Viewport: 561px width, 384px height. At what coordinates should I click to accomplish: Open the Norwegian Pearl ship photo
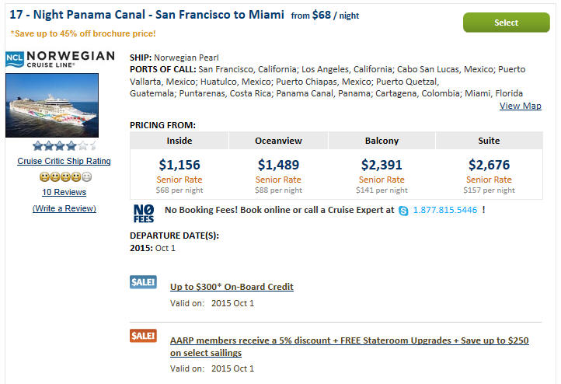[x=52, y=105]
